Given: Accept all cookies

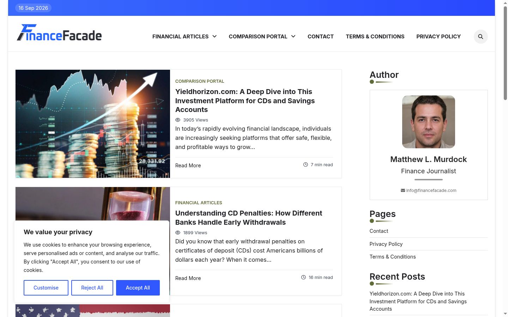Looking at the screenshot, I should (x=138, y=288).
